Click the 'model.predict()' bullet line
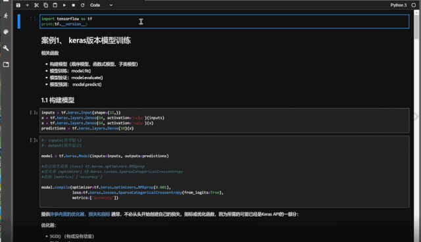The width and height of the screenshot is (421, 242). [x=76, y=84]
